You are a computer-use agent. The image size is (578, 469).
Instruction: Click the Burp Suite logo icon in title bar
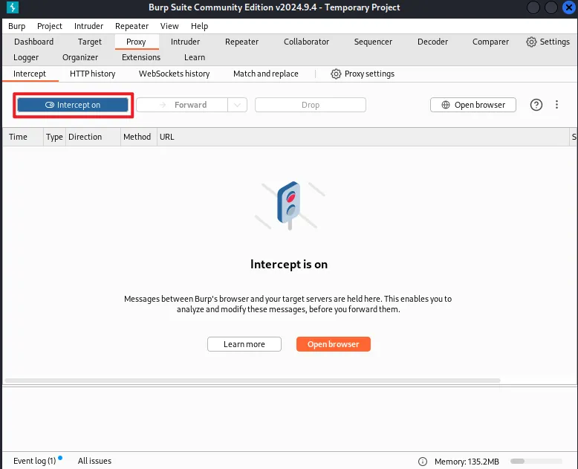[x=12, y=7]
